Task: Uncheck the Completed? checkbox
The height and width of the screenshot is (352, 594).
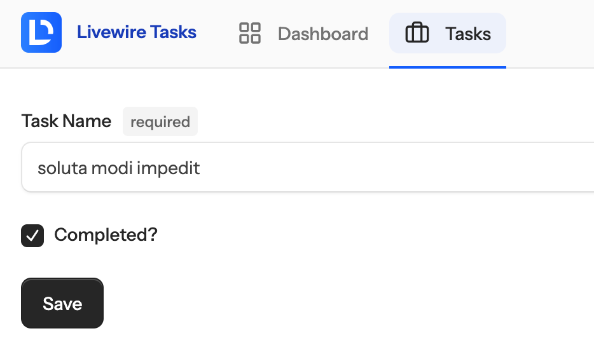Action: (32, 236)
